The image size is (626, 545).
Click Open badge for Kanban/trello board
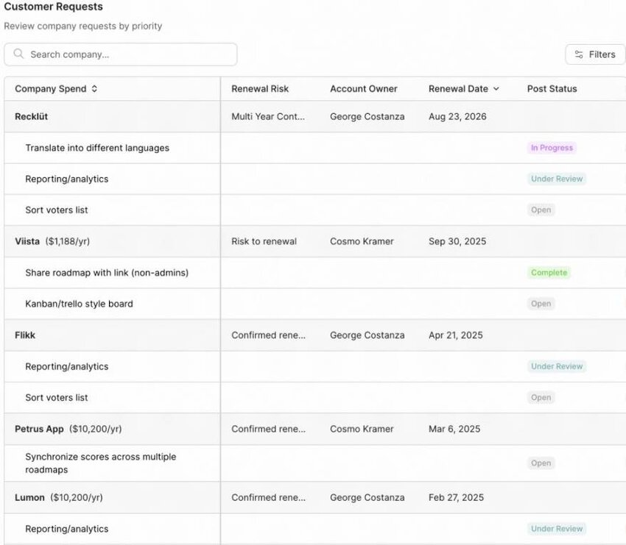coord(541,304)
